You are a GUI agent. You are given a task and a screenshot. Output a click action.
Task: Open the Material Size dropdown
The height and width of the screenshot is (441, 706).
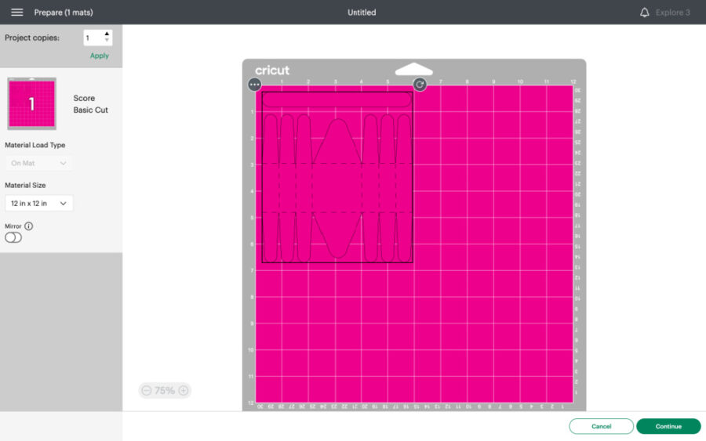(39, 204)
